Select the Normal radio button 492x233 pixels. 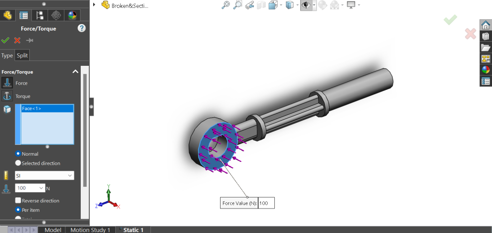pos(18,154)
